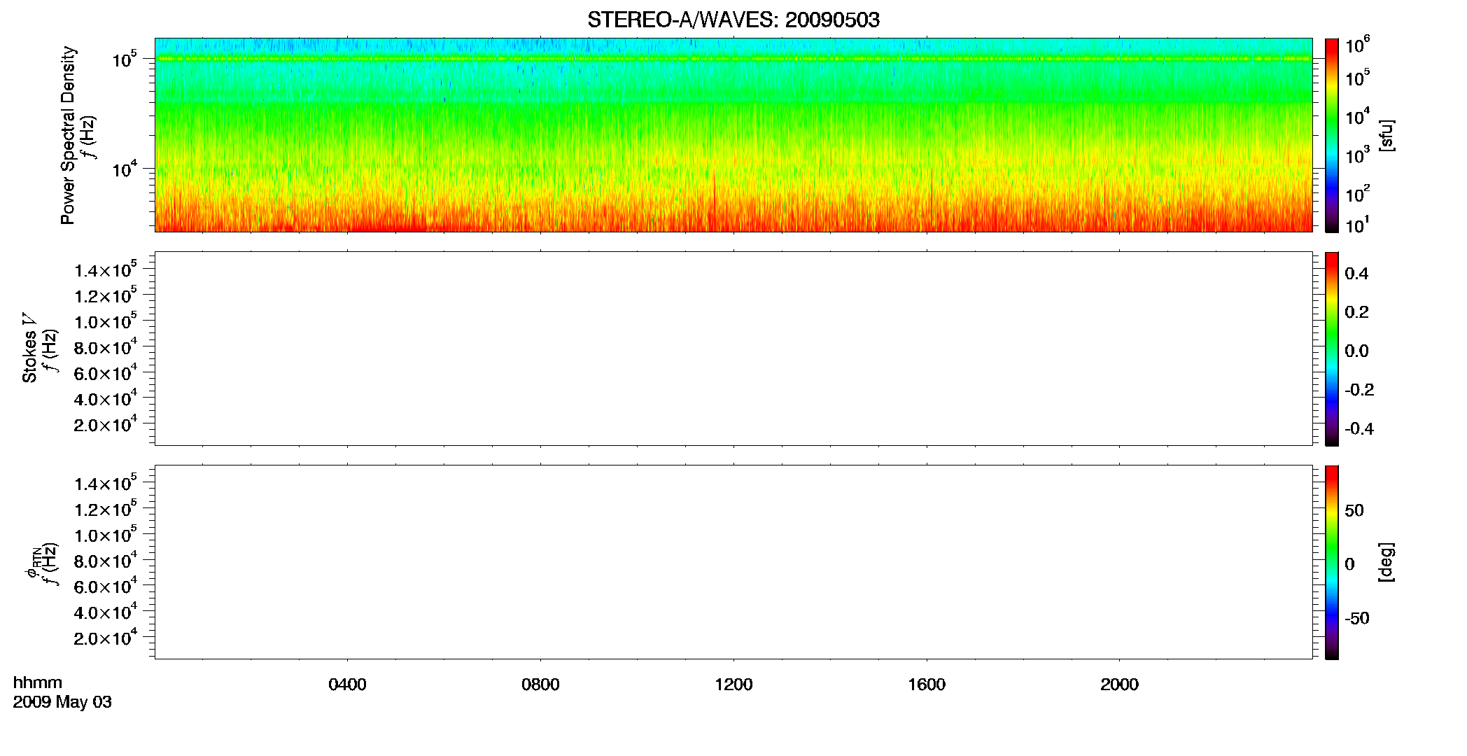Click the 0400 time axis label
The width and height of the screenshot is (1467, 756).
click(347, 685)
